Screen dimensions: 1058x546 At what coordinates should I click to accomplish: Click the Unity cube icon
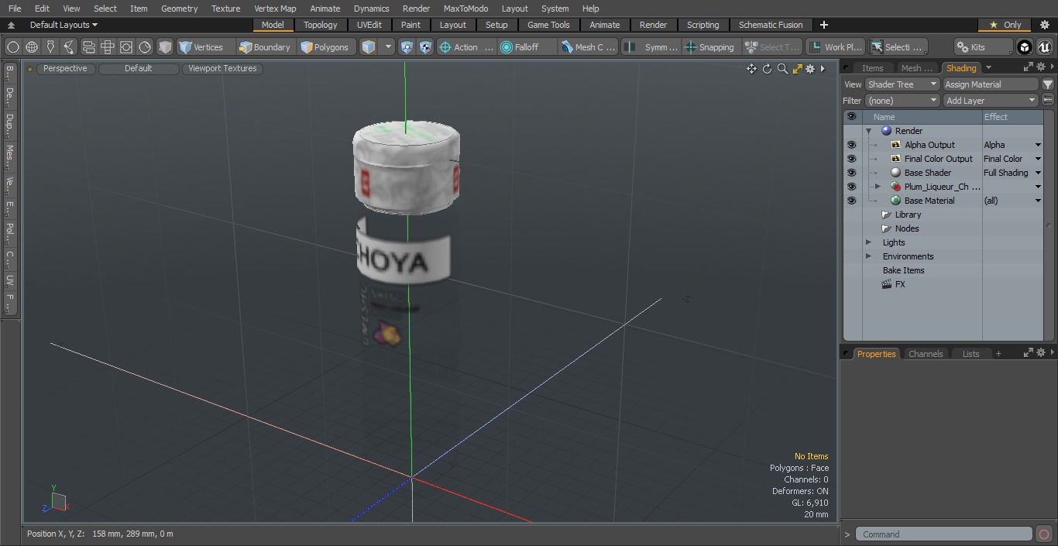(1025, 47)
